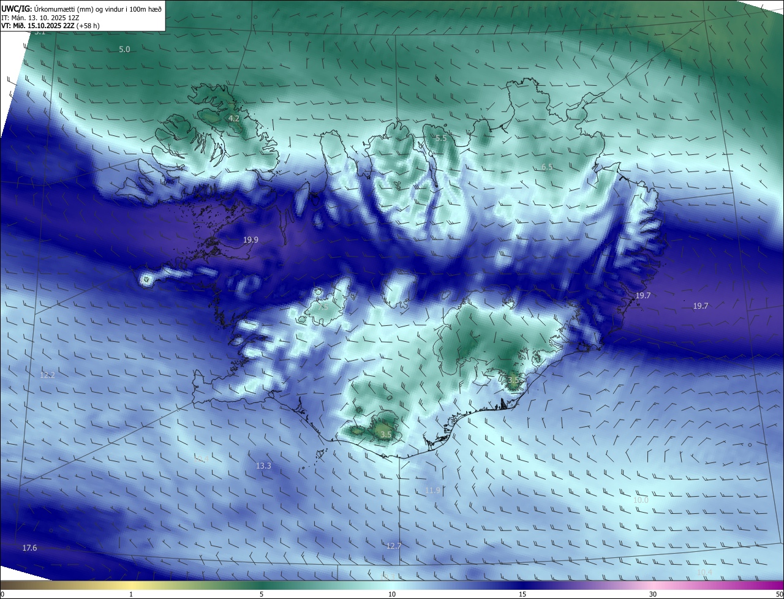Click the map title "Úrkomumætti (mm) og vindur í 100m hæð"
This screenshot has height=599, width=784.
(x=98, y=9)
